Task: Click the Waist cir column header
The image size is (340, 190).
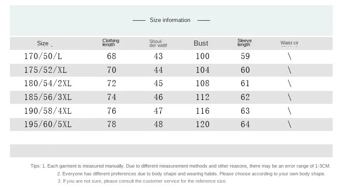Action: (x=289, y=43)
